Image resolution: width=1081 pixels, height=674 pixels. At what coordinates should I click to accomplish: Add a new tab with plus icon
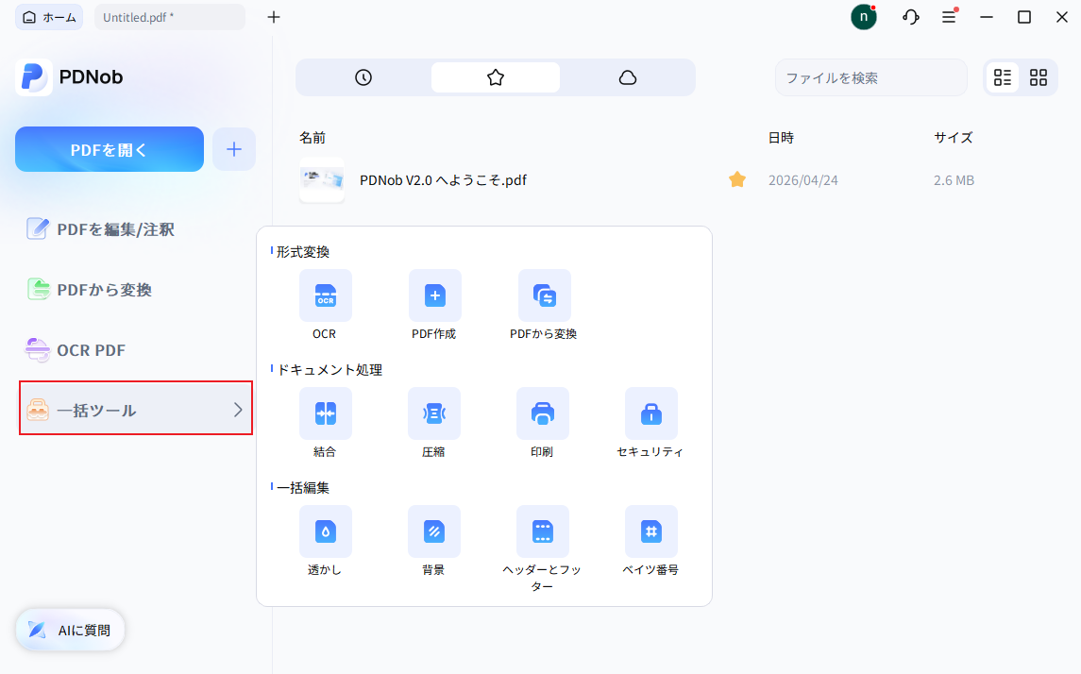point(274,17)
